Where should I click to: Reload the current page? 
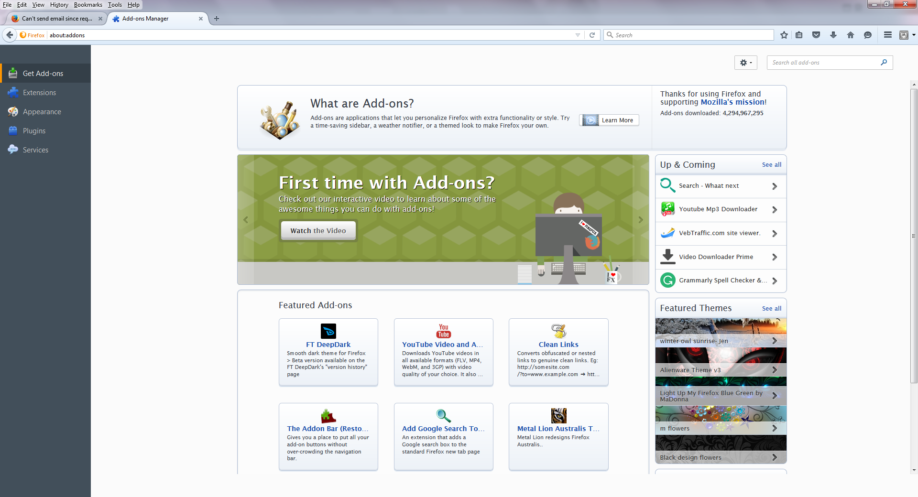[592, 35]
